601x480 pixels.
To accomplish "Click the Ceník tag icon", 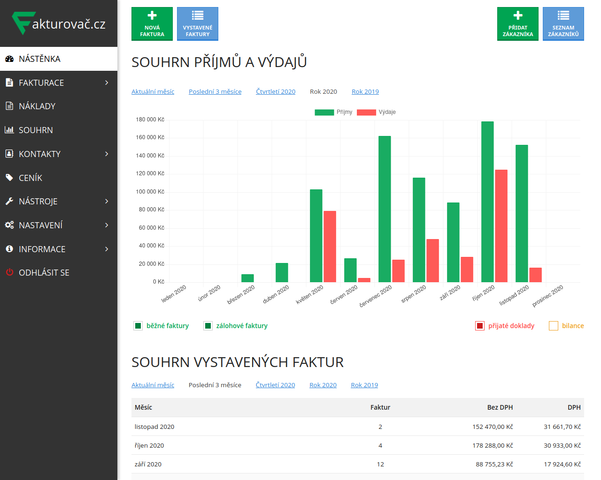I will pos(9,178).
